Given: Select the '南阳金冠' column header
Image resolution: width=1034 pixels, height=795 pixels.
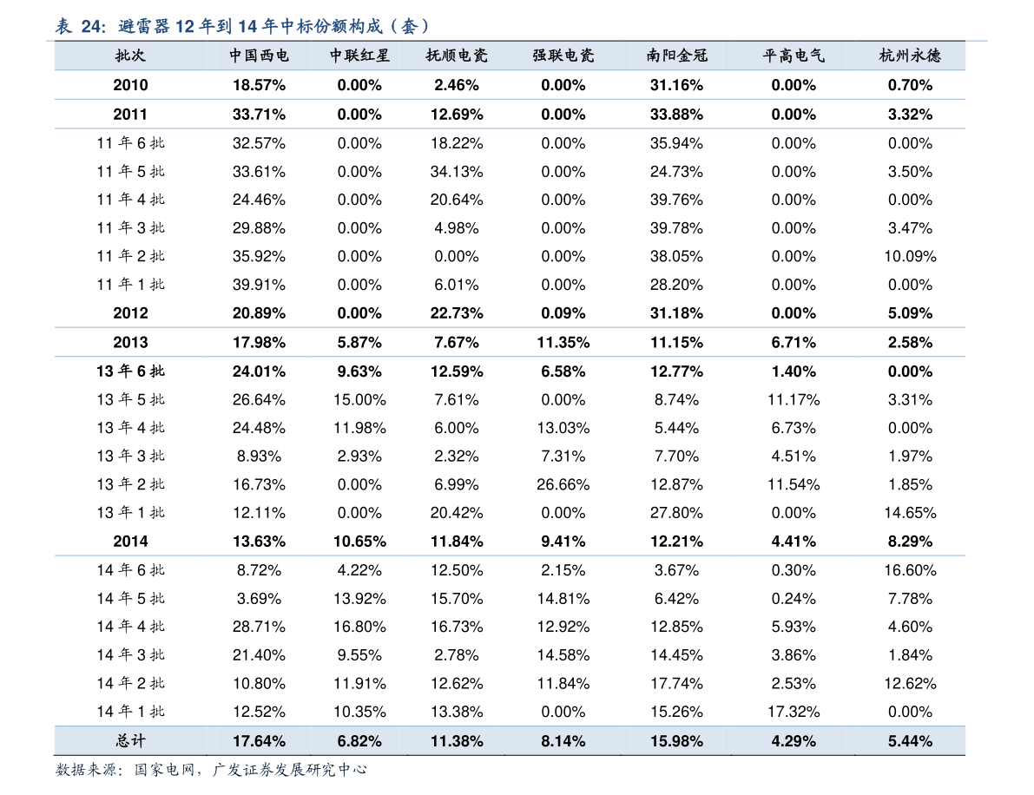Looking at the screenshot, I should tap(676, 56).
